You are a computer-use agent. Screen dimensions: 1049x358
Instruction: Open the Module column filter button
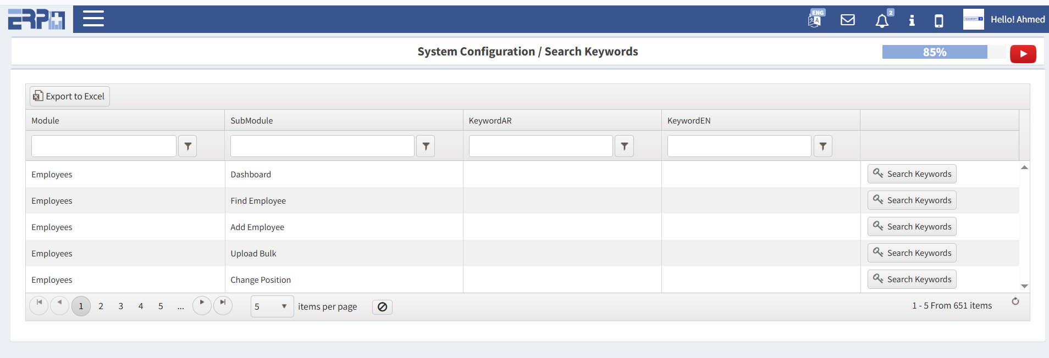pos(187,146)
